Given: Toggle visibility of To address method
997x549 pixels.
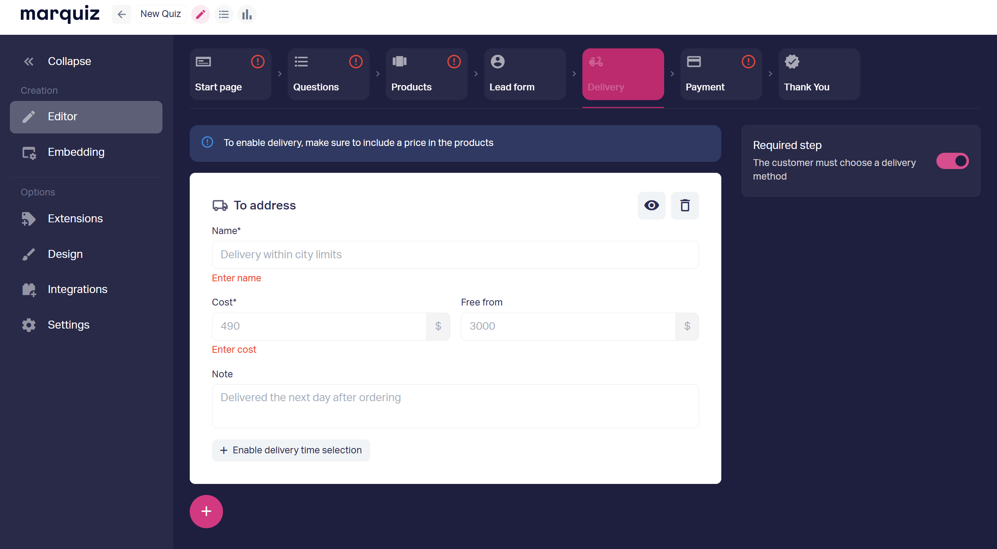Looking at the screenshot, I should coord(651,205).
